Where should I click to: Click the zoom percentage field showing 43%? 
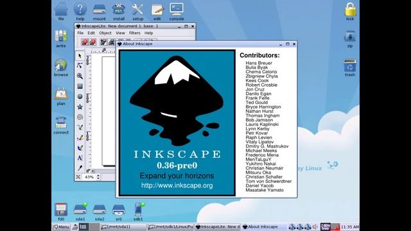89,177
